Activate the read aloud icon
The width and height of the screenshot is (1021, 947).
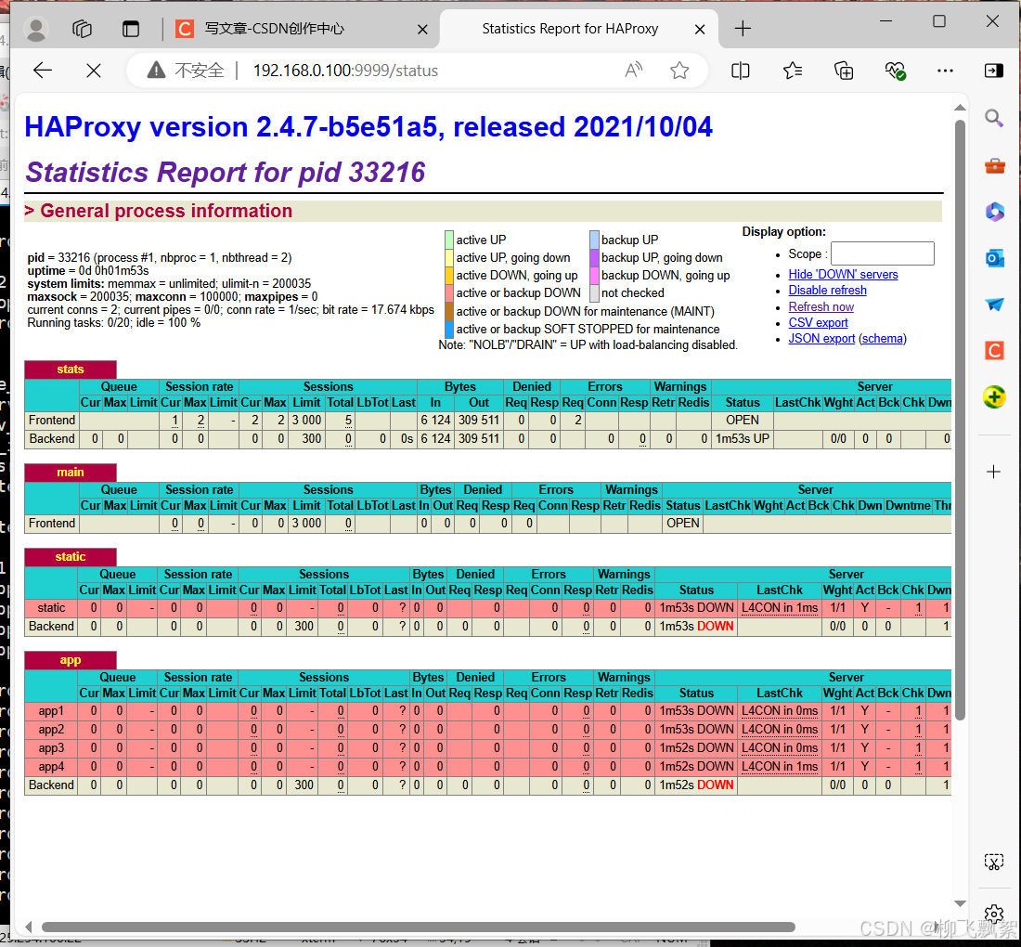click(x=634, y=71)
